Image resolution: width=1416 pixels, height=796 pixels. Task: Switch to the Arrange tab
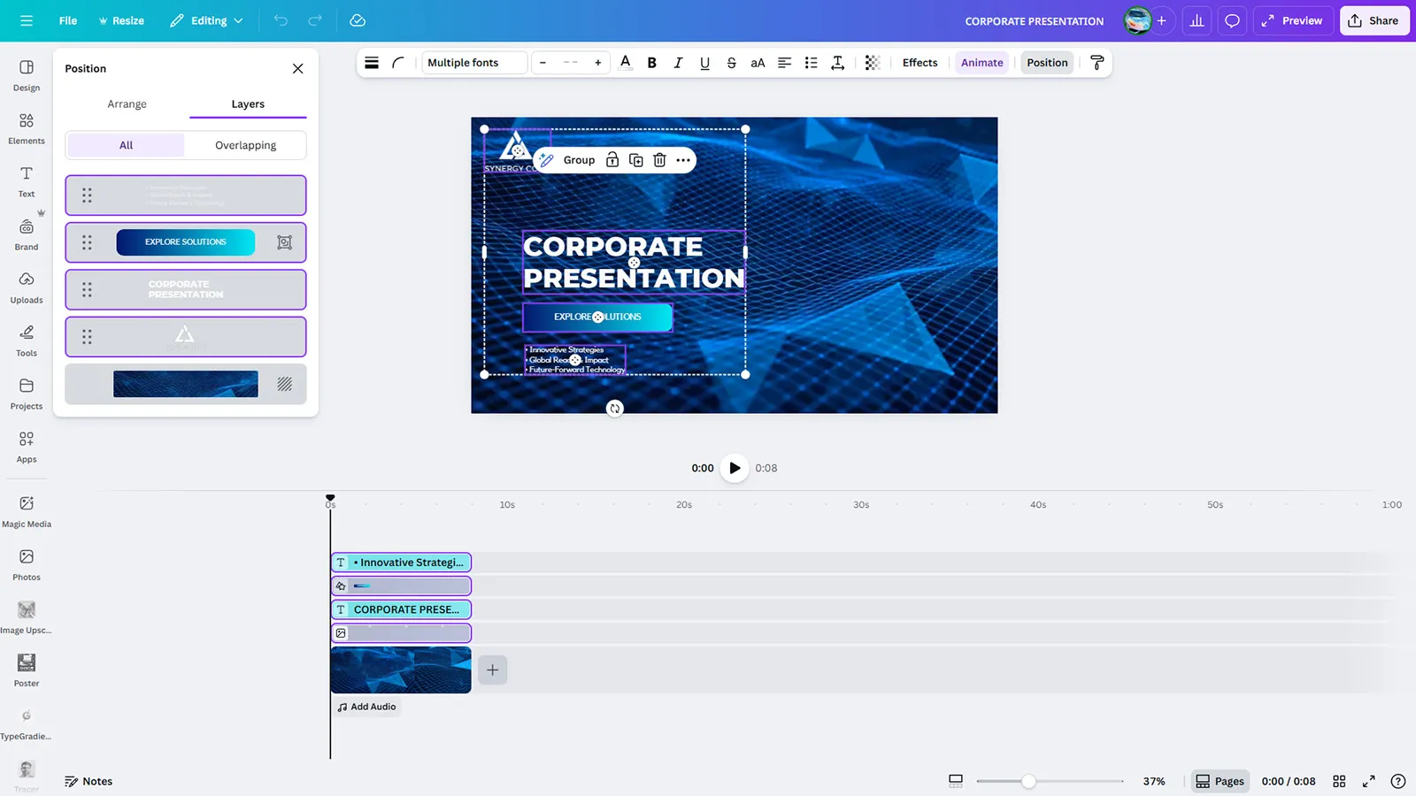click(127, 104)
